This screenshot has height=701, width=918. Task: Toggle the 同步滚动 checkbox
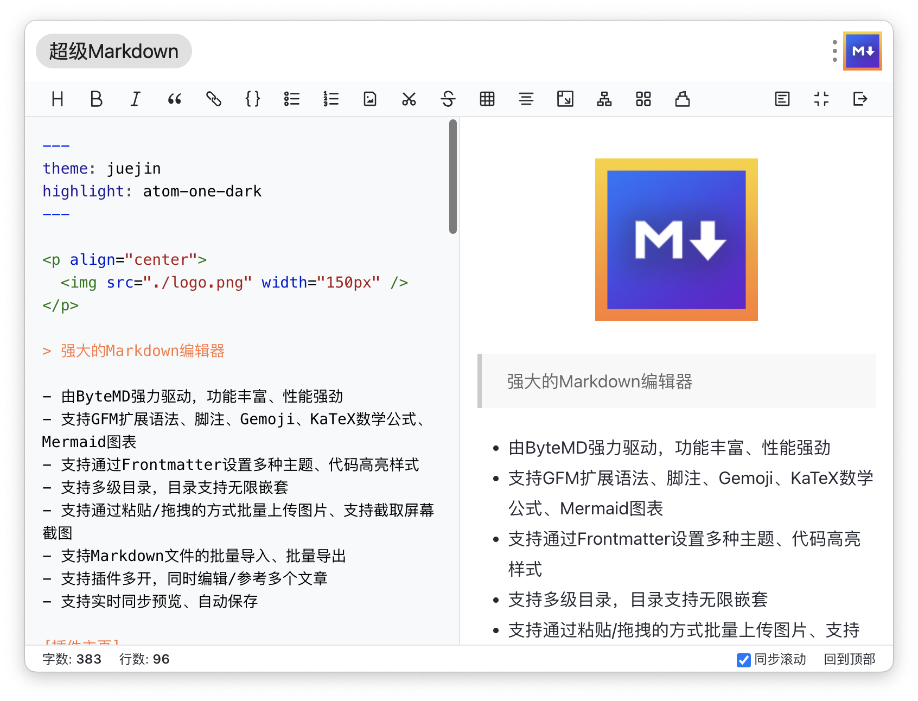pos(743,660)
